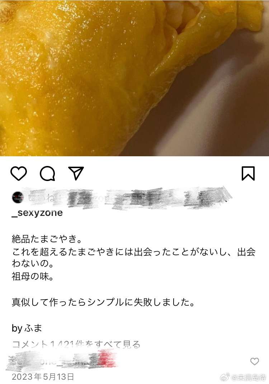View all 1,421 comments link
This screenshot has width=269, height=384.
[76, 344]
